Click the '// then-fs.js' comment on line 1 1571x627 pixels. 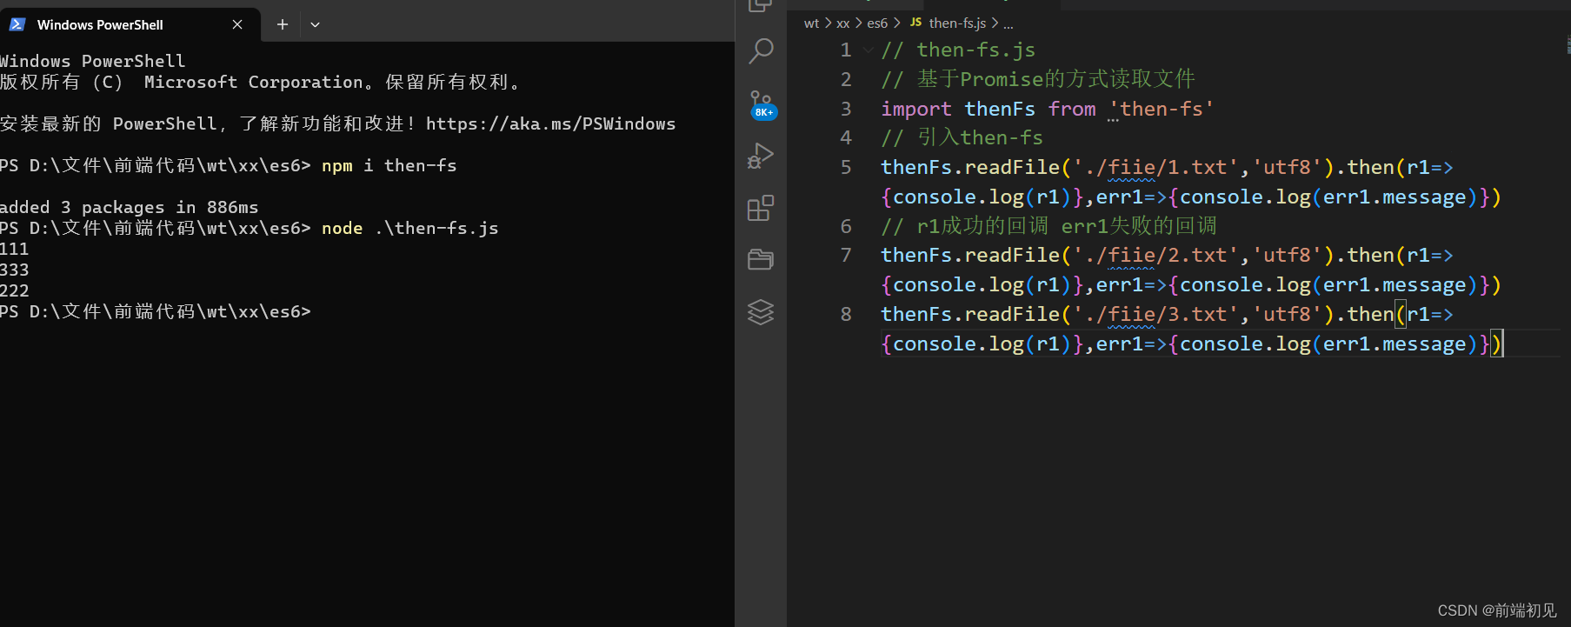958,50
